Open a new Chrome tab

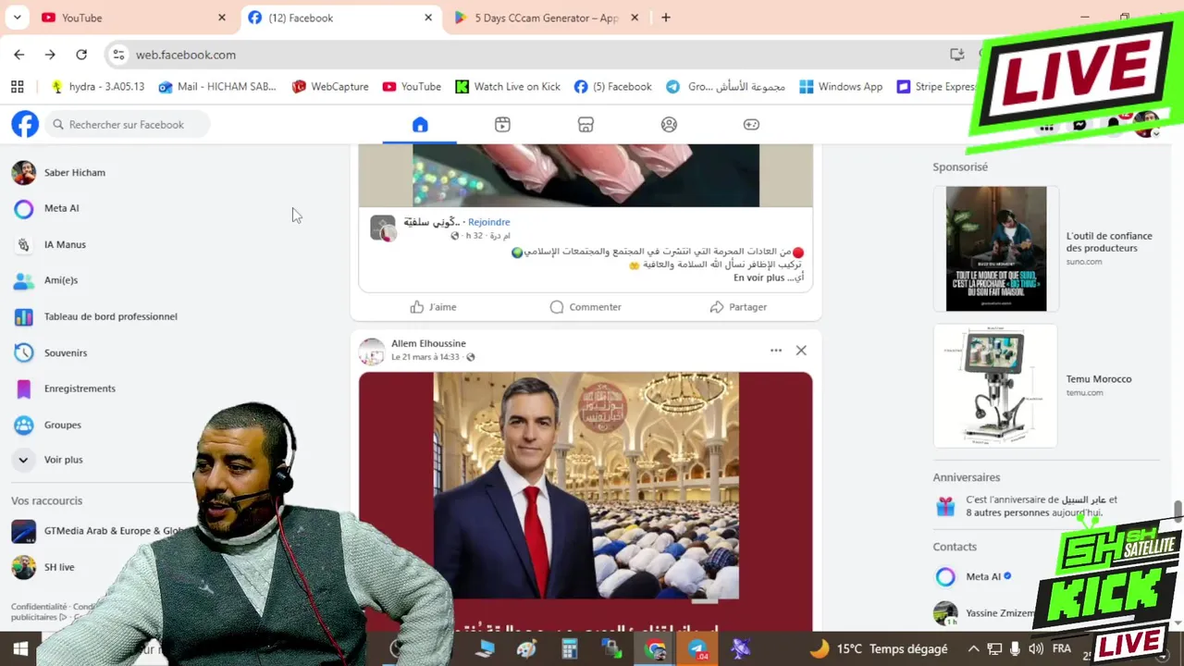(666, 18)
